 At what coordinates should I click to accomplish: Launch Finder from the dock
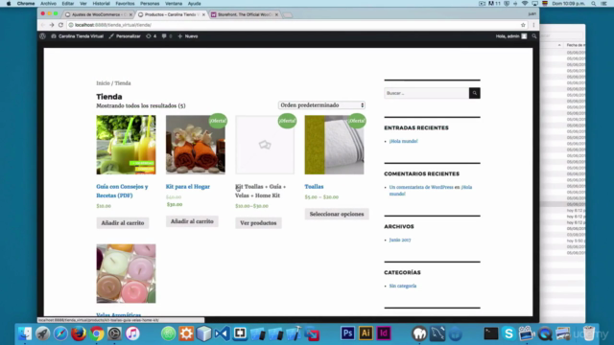click(25, 333)
